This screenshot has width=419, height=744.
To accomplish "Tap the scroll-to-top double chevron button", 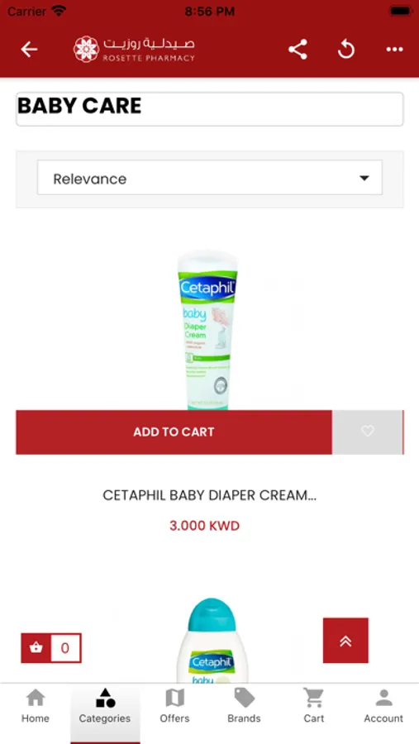I will pyautogui.click(x=345, y=640).
